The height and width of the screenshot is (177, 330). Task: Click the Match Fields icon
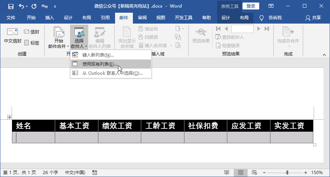coord(178,37)
